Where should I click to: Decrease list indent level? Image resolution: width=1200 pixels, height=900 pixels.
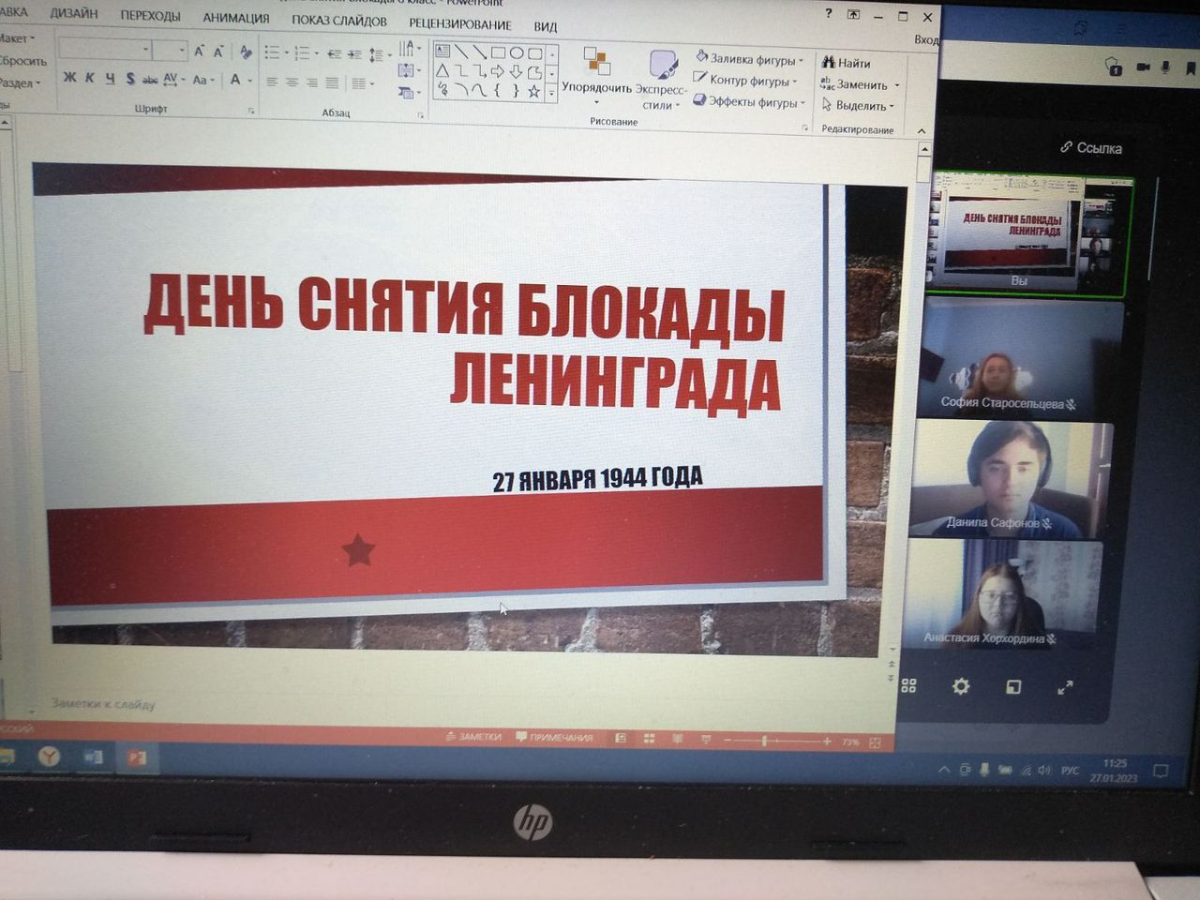tap(334, 54)
